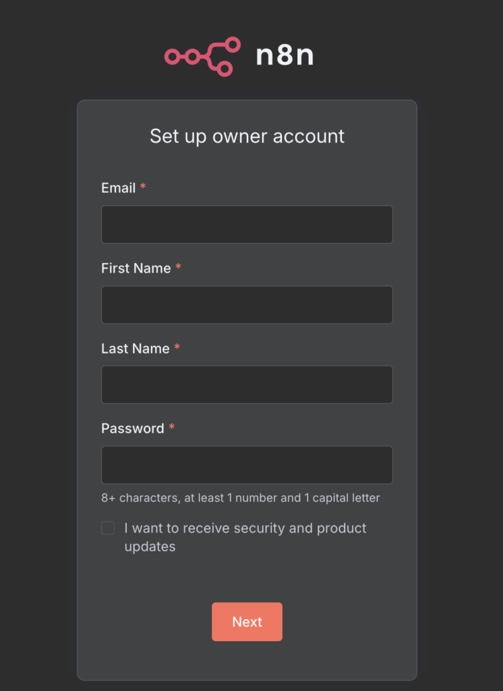The height and width of the screenshot is (691, 503).
Task: Click the password requirements hint text
Action: coord(241,498)
